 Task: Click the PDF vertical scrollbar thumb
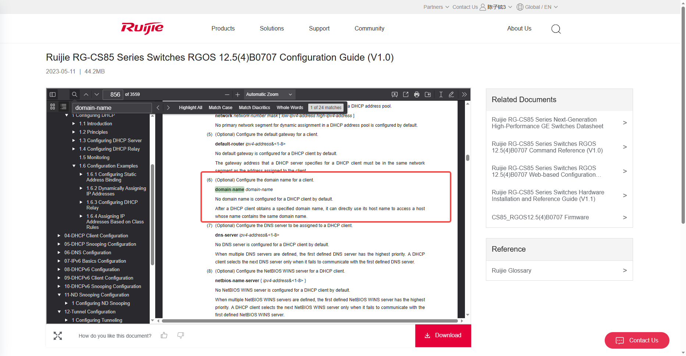468,158
